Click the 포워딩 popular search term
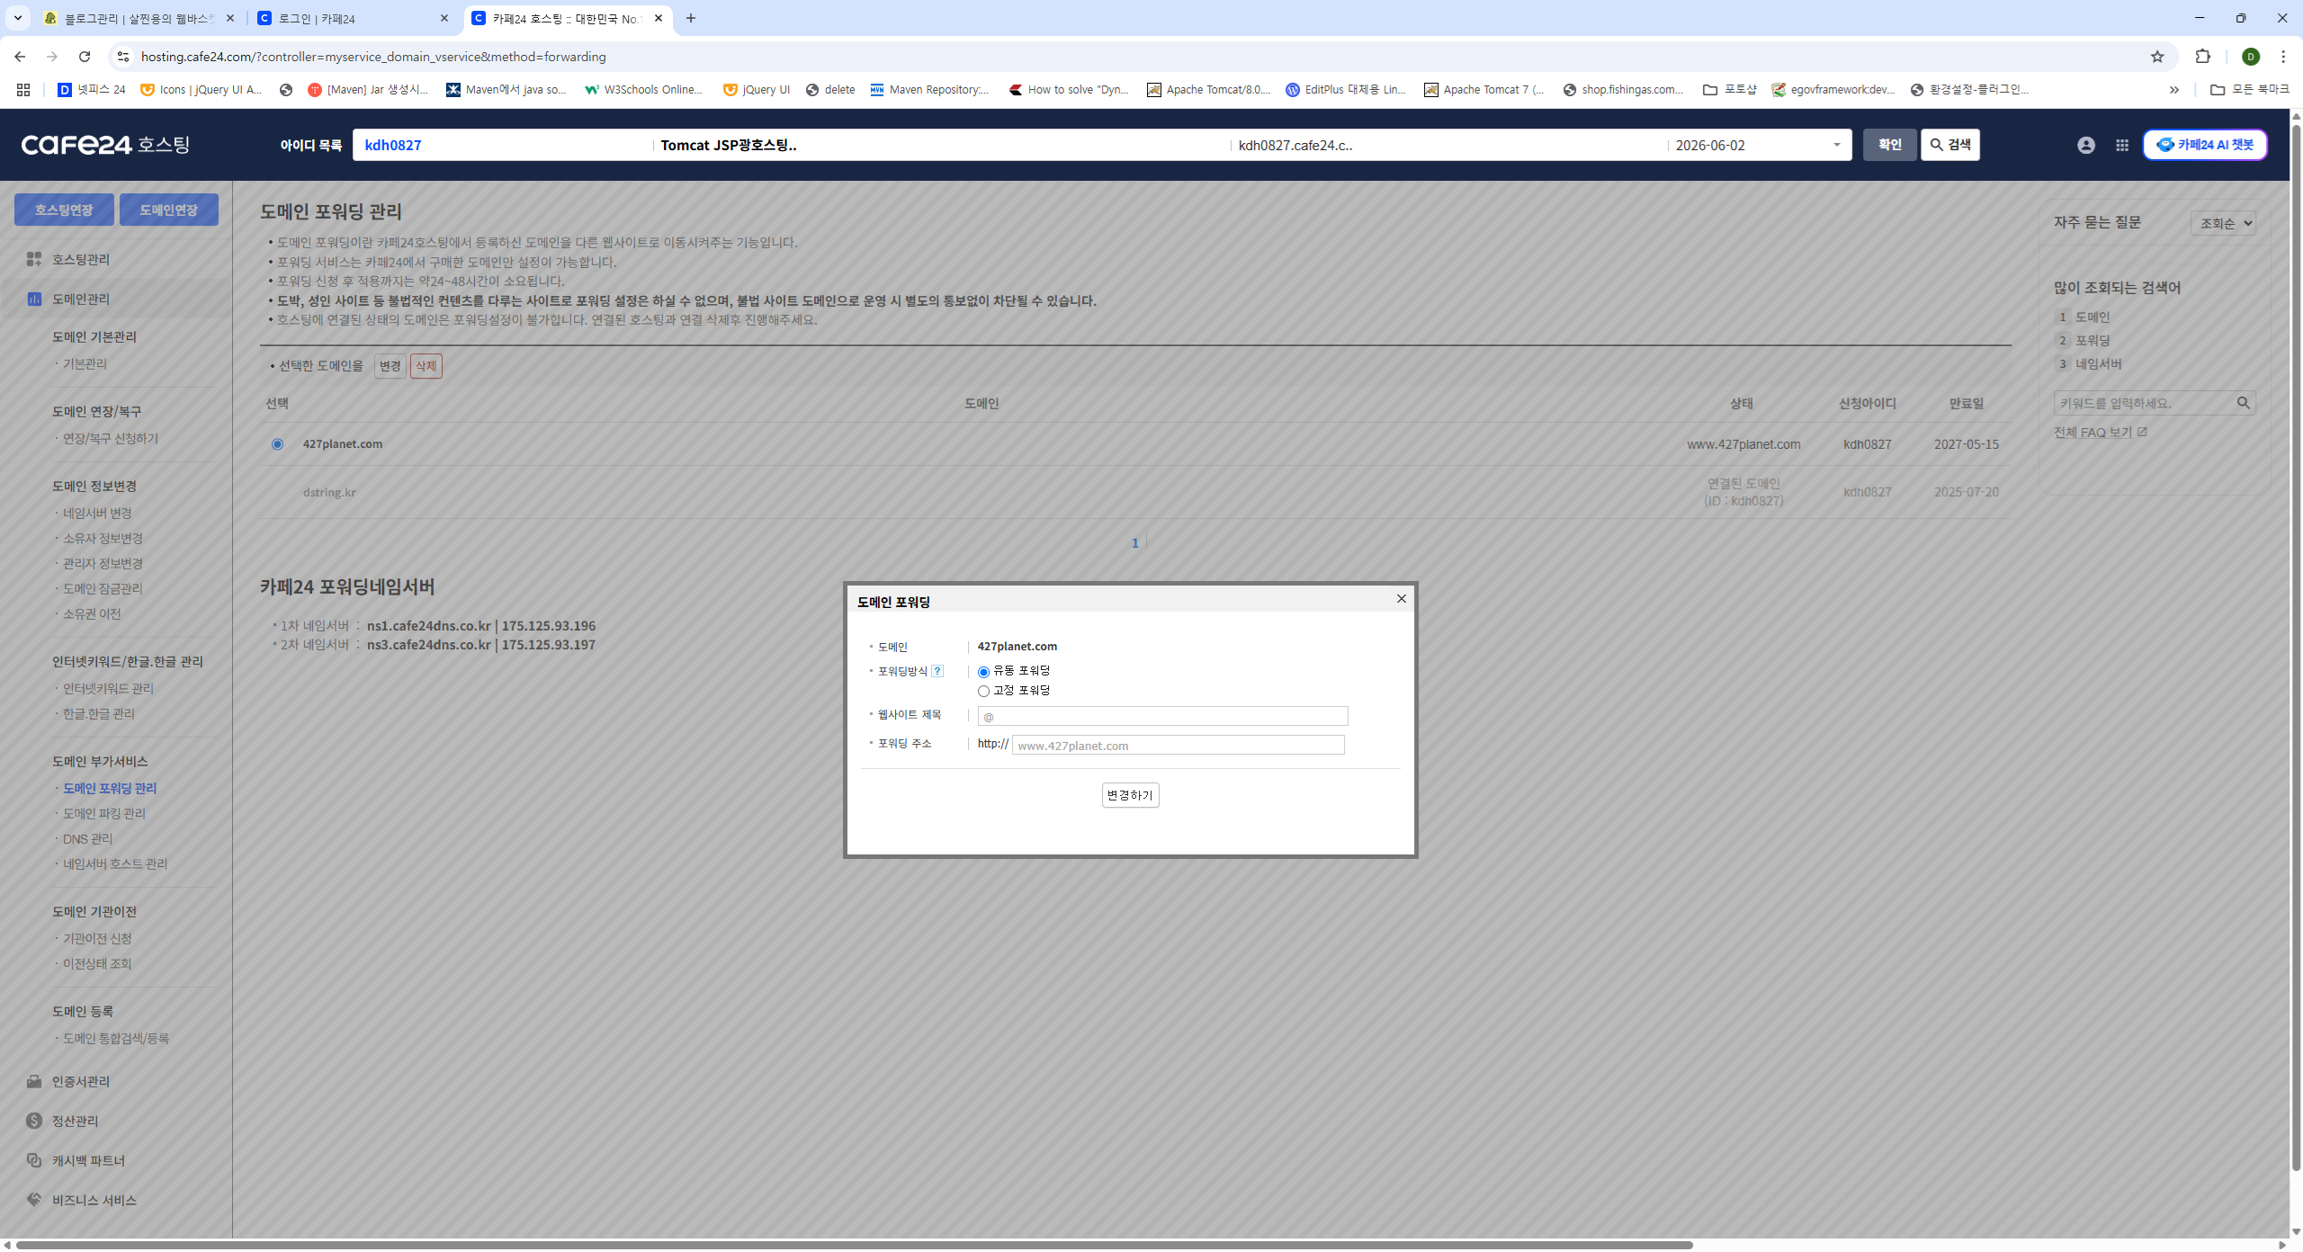The image size is (2303, 1252). tap(2092, 341)
